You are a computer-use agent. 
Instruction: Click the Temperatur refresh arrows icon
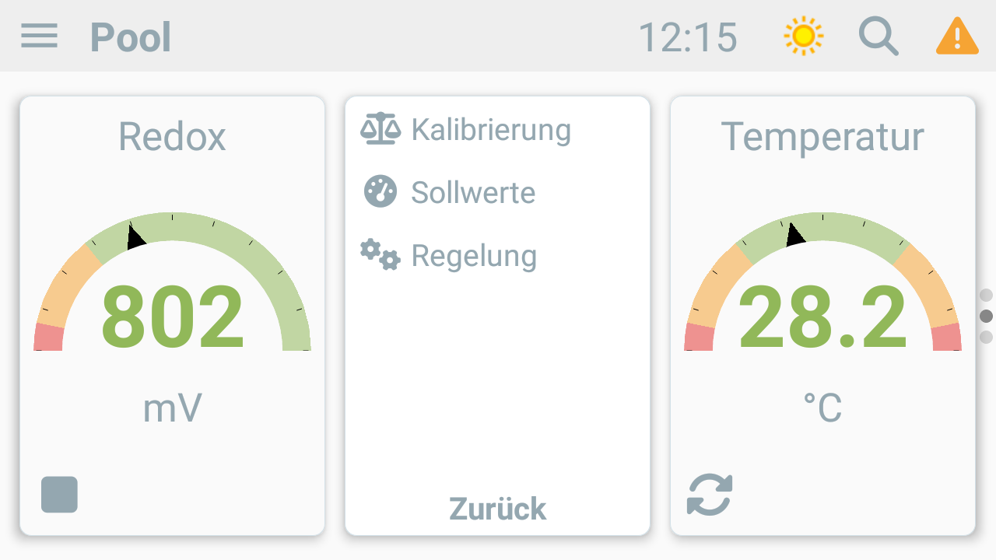click(710, 495)
